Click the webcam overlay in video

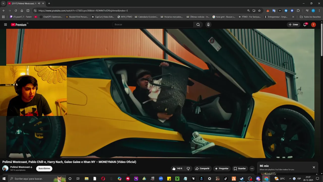(x=33, y=91)
